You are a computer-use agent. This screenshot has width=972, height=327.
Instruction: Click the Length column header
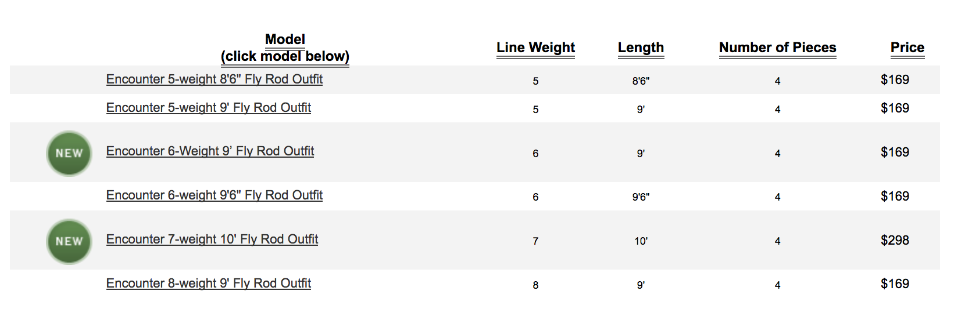(641, 48)
